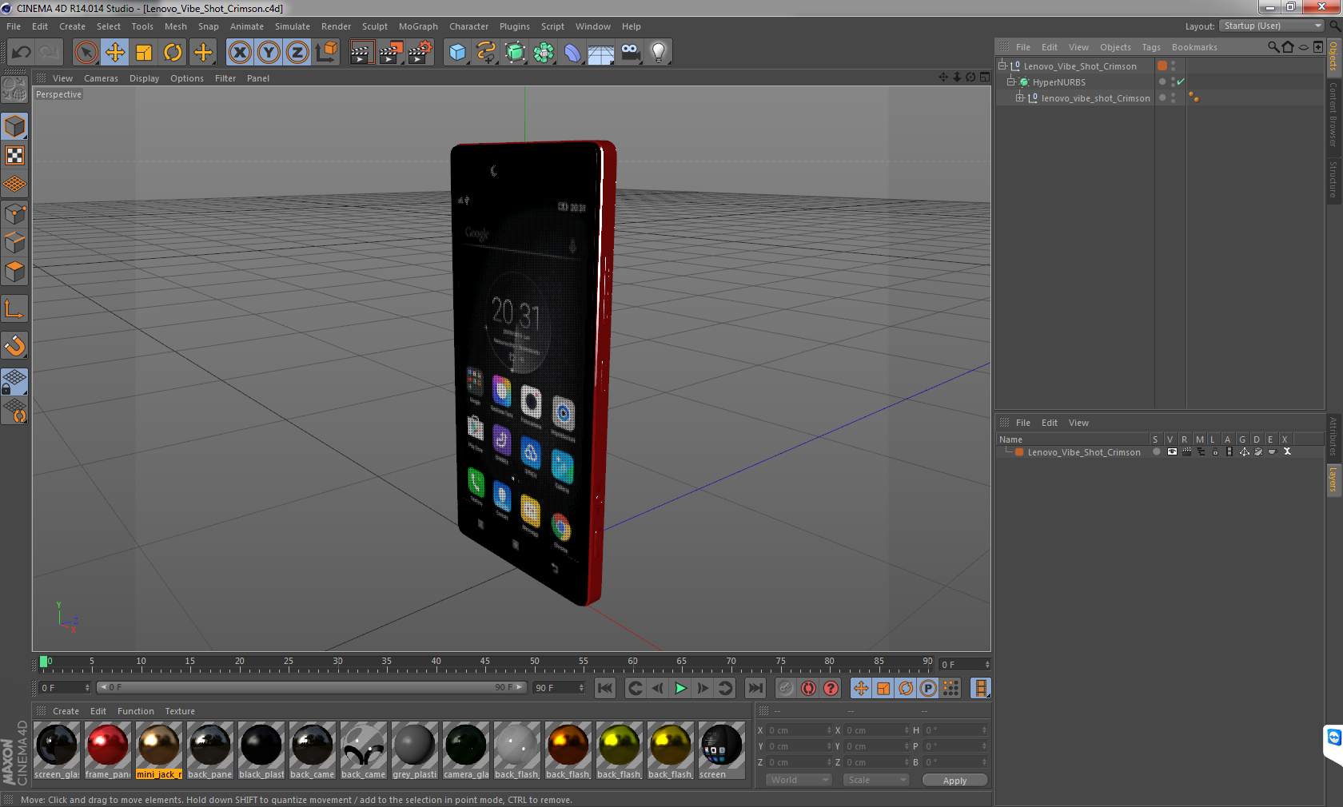Screen dimensions: 1343x807
Task: Select the mini_jack material swatch
Action: tap(159, 750)
